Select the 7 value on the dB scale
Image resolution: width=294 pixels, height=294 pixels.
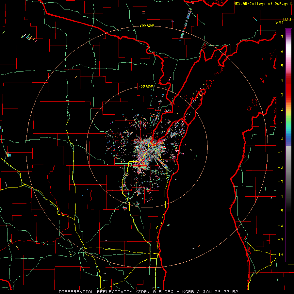point(282,37)
